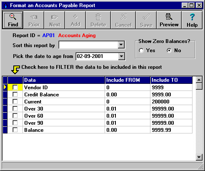205x171 pixels.
Task: Click Credit Balance Include FROM 0.00
Action: coord(127,95)
